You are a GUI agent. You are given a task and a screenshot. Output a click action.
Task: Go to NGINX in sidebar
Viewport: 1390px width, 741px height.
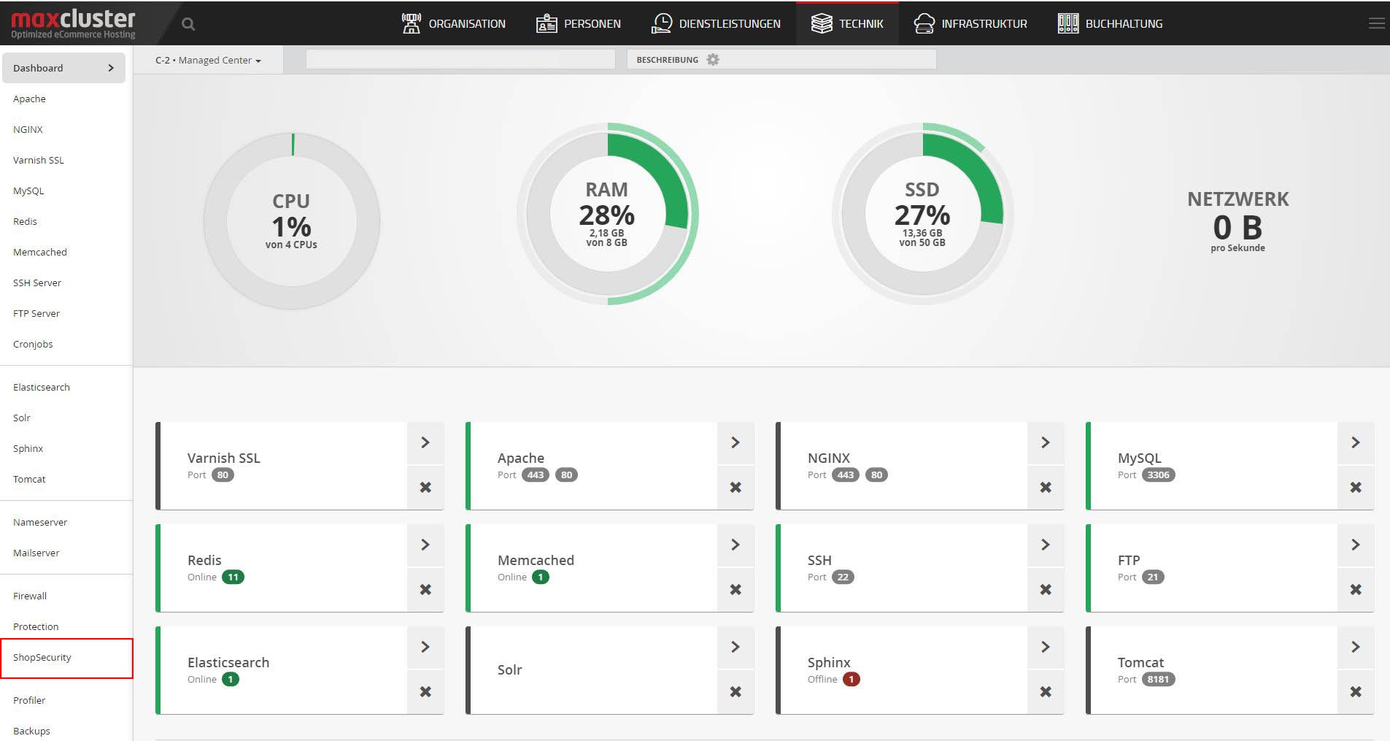pos(28,129)
